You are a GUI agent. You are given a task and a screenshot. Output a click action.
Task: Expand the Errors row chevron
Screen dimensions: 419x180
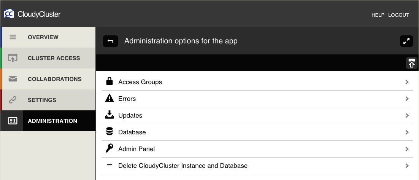pyautogui.click(x=407, y=99)
